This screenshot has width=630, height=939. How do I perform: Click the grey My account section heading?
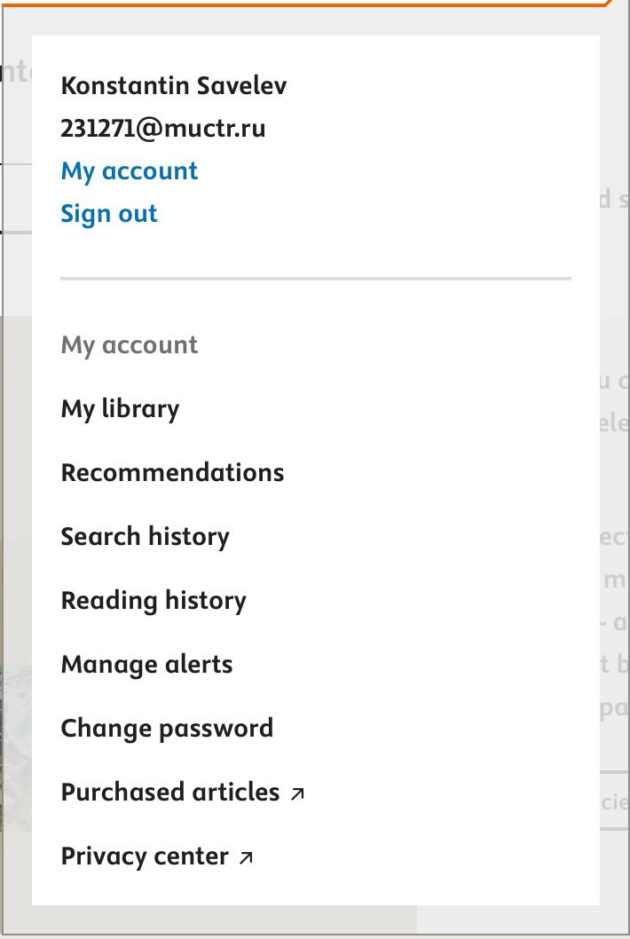click(x=130, y=345)
